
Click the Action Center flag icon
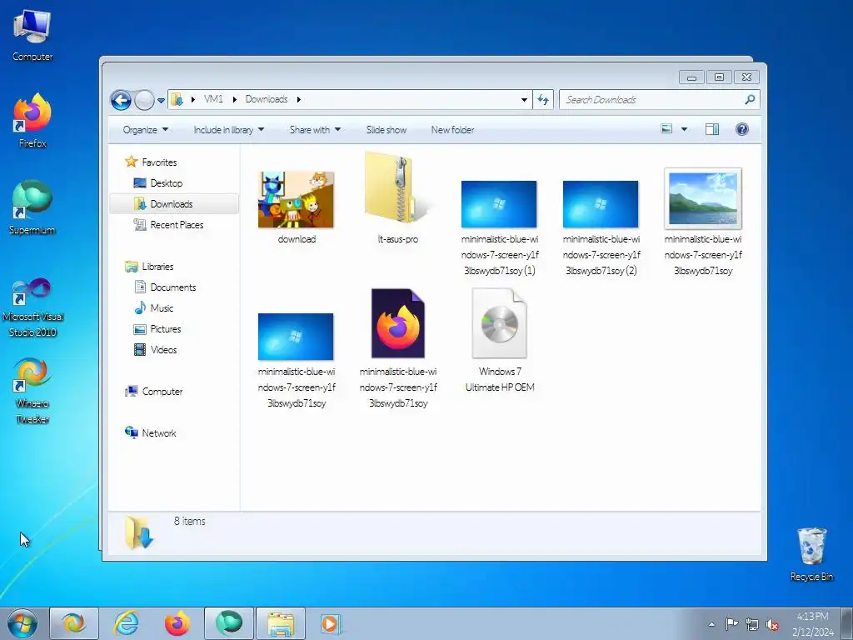click(x=731, y=624)
